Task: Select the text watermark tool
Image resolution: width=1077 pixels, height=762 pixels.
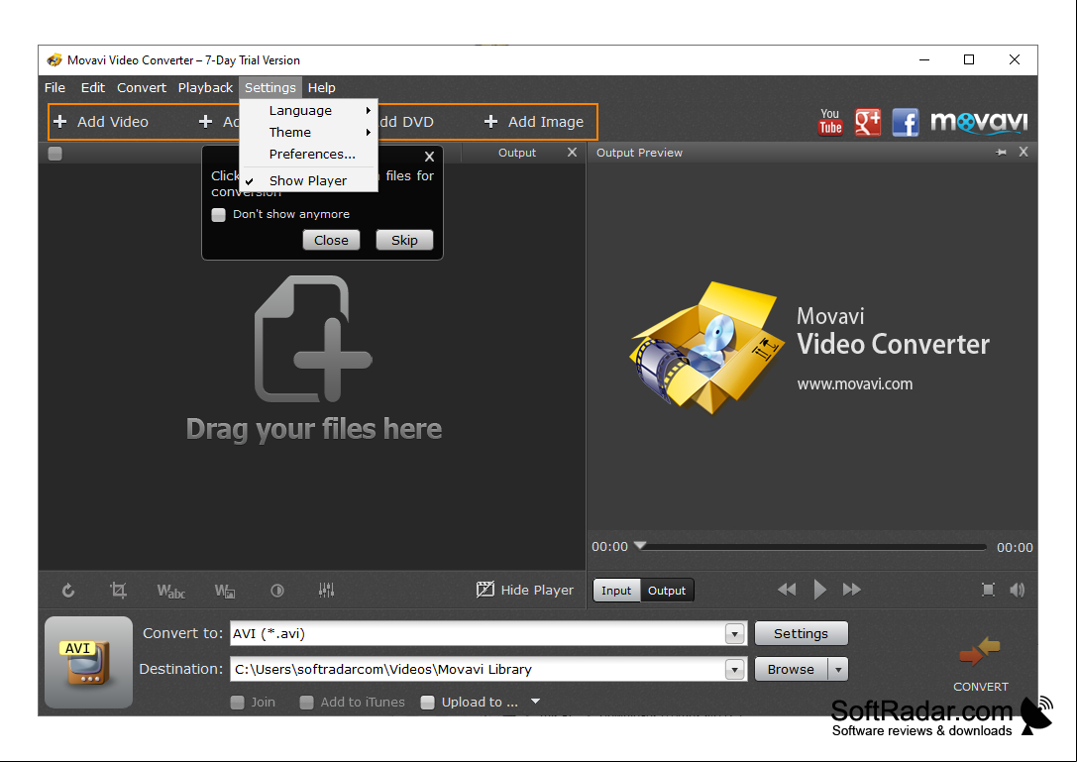Action: click(x=171, y=591)
